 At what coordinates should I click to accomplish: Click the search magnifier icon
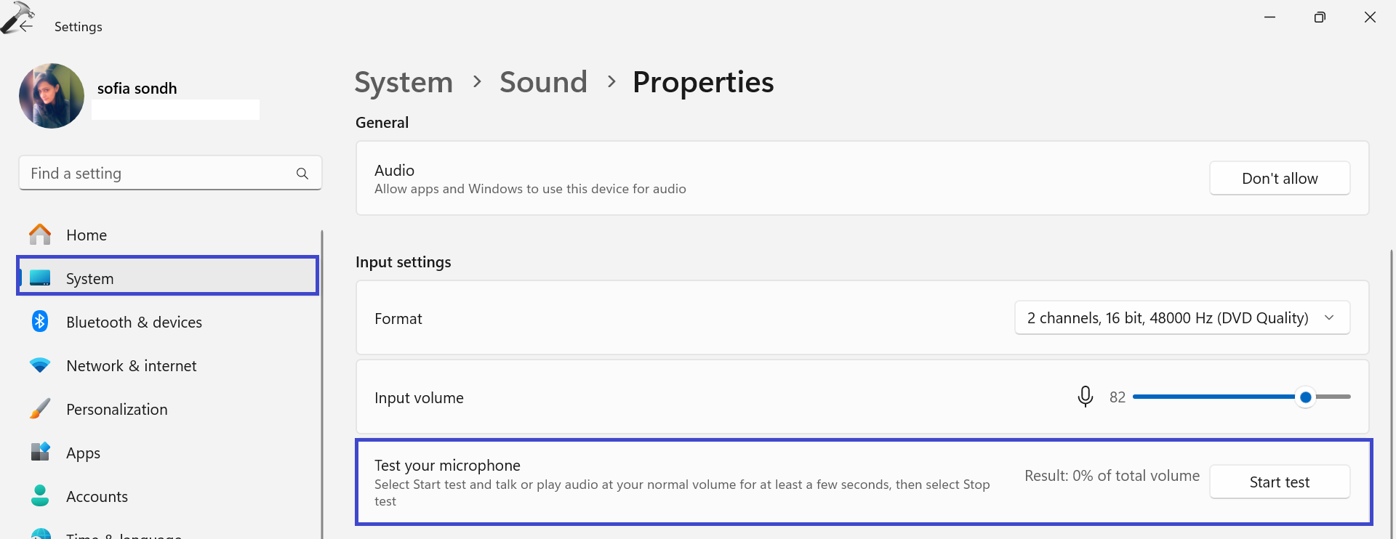(x=302, y=174)
